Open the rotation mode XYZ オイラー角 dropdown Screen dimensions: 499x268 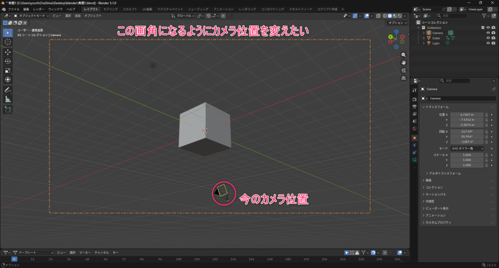[x=466, y=148]
